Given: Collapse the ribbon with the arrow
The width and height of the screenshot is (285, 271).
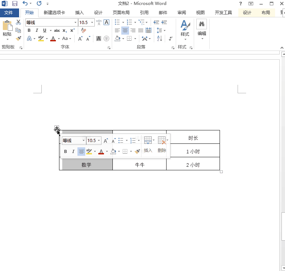Looking at the screenshot, I should [x=282, y=48].
